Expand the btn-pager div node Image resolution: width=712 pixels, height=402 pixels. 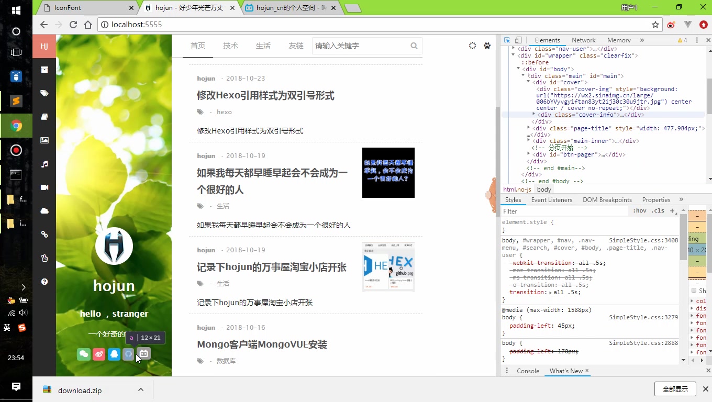(x=529, y=154)
